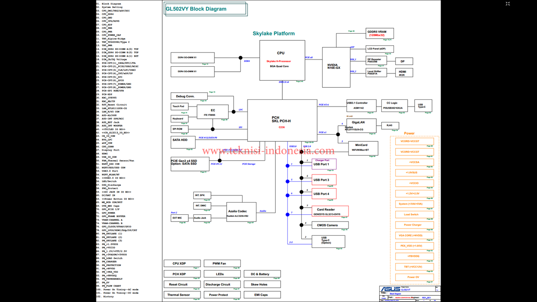The image size is (537, 302).
Task: Open index entry 47. Display Port
Action: coord(108,150)
